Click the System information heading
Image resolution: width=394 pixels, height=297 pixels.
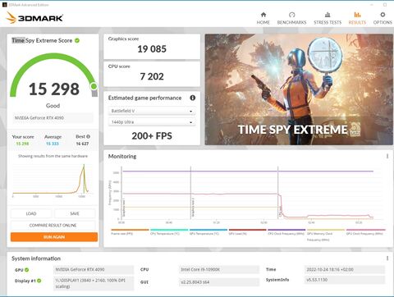(36, 258)
